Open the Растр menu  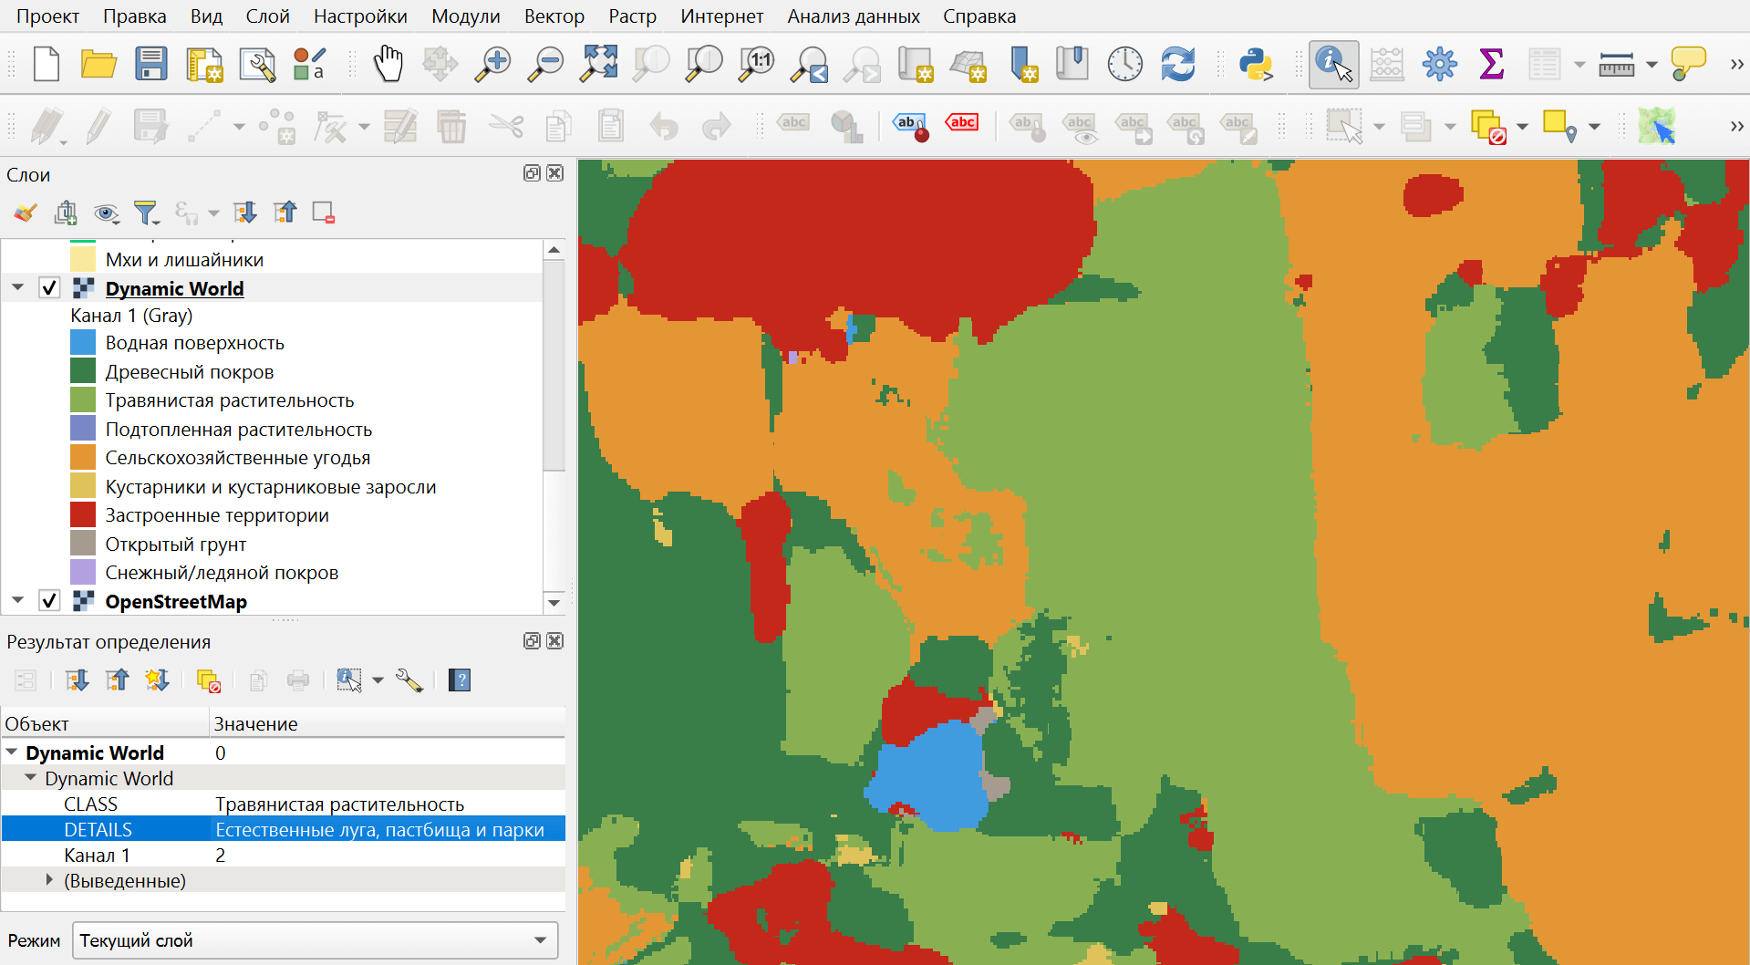(x=632, y=16)
